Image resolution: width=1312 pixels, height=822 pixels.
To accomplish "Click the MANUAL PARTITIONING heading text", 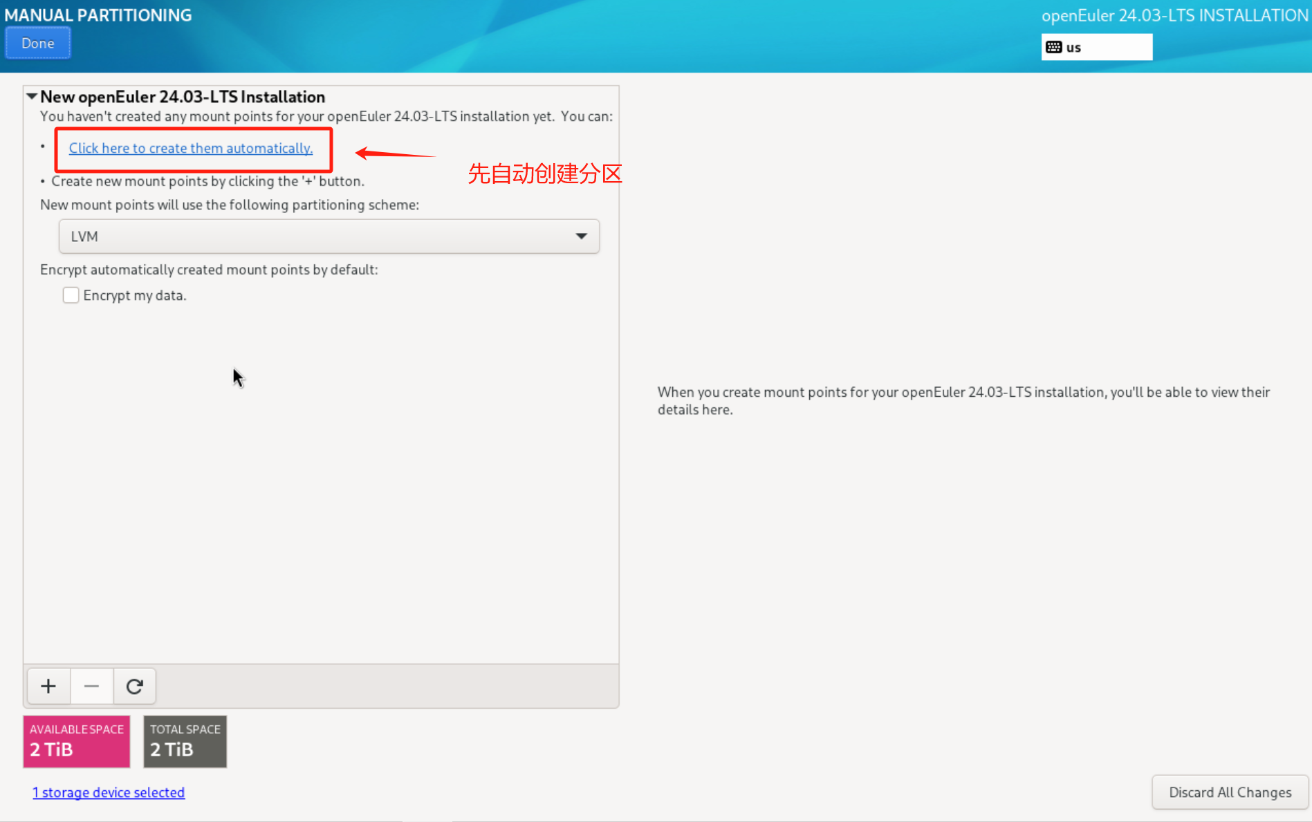I will tap(98, 15).
